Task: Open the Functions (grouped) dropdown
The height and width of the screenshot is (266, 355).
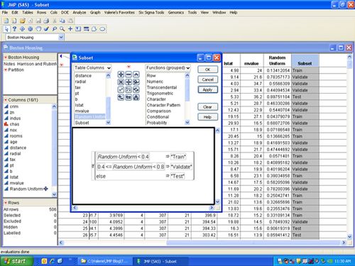Action: tap(168, 68)
